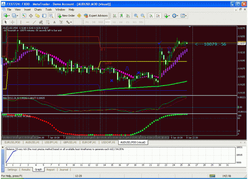Open the Indicators dropdown arrow
The height and width of the screenshot is (179, 248).
[x=169, y=15]
